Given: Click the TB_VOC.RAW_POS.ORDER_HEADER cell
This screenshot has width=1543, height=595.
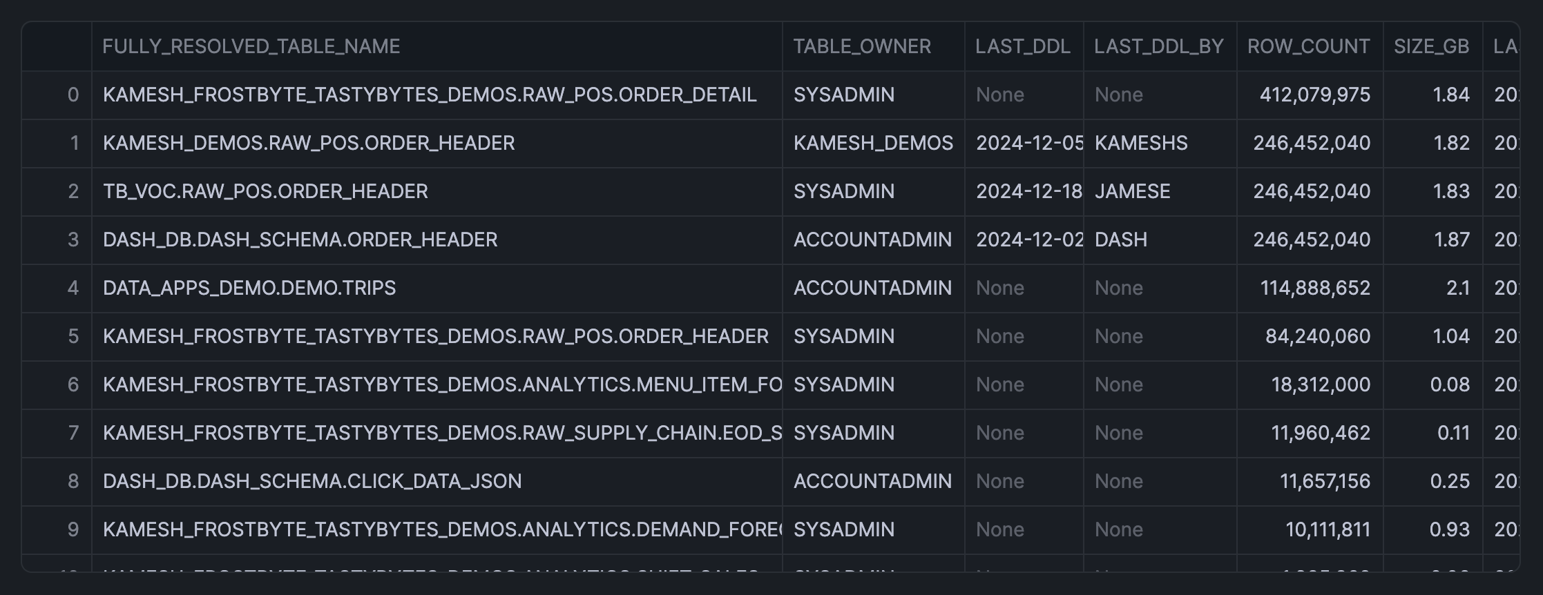Looking at the screenshot, I should 265,191.
